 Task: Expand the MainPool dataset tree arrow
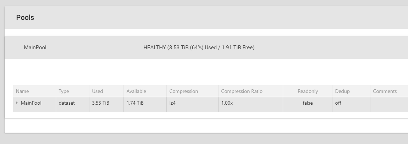pos(17,103)
